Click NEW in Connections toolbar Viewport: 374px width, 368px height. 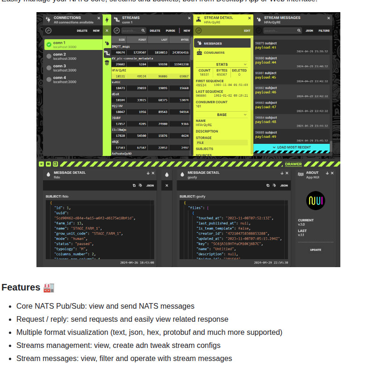(96, 30)
